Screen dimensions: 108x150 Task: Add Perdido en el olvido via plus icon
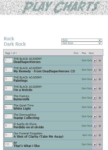(x=100, y=126)
